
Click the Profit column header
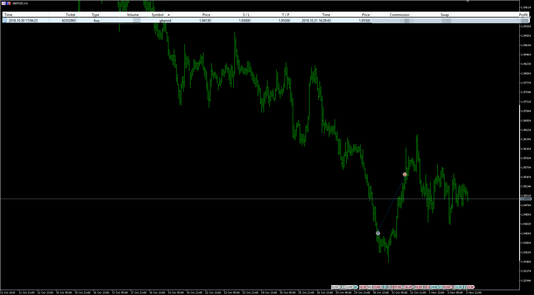click(523, 15)
